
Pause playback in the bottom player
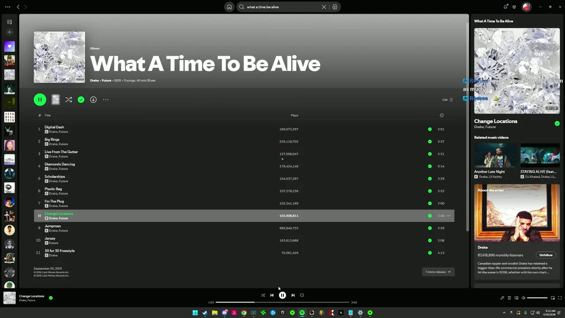282,295
